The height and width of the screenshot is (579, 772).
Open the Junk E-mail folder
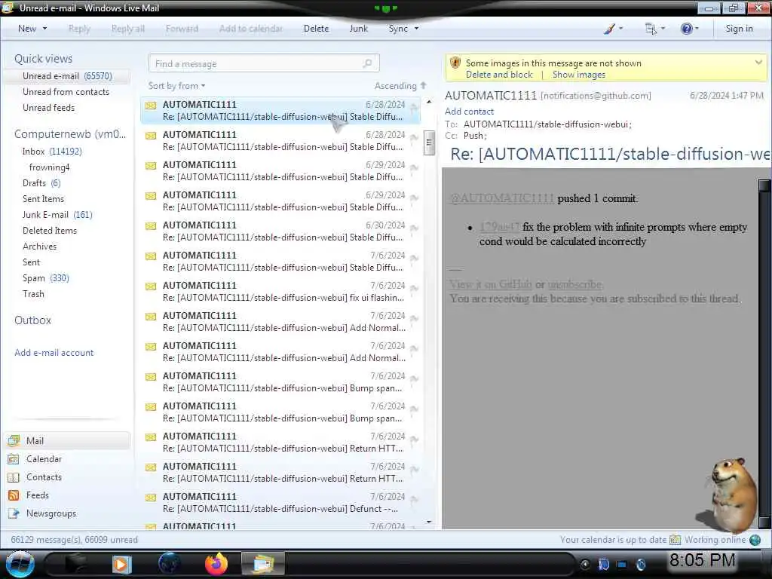(57, 215)
